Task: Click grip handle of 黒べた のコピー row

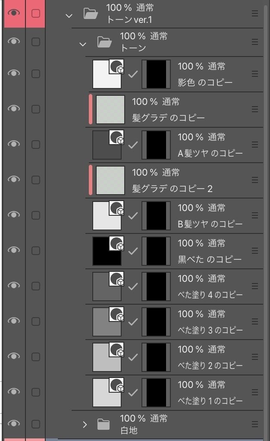Action: click(x=255, y=250)
